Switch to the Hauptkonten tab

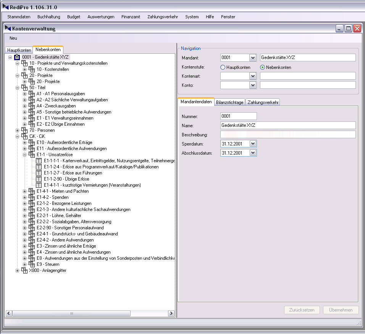(x=19, y=50)
